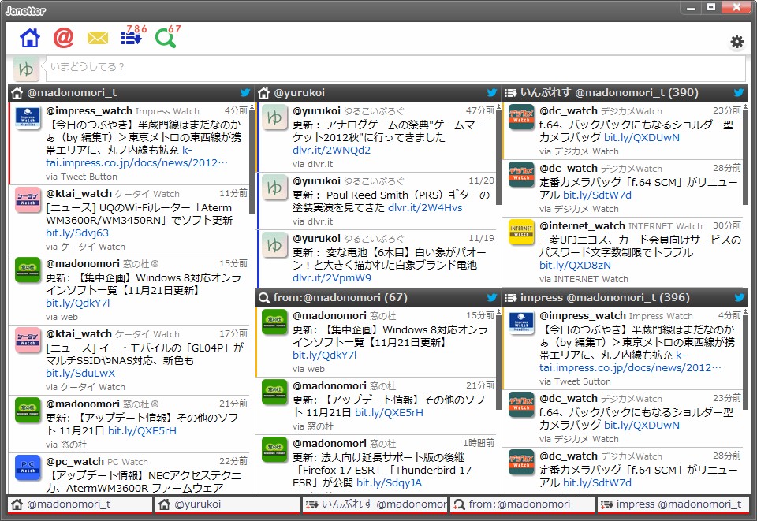Click the ゆ avatar beside the tweet box

pyautogui.click(x=26, y=69)
